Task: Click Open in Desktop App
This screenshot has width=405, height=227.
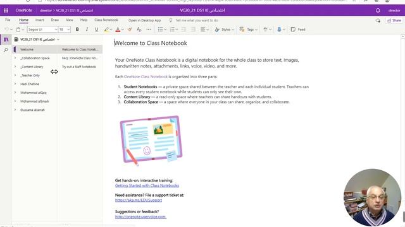Action: pos(145,20)
